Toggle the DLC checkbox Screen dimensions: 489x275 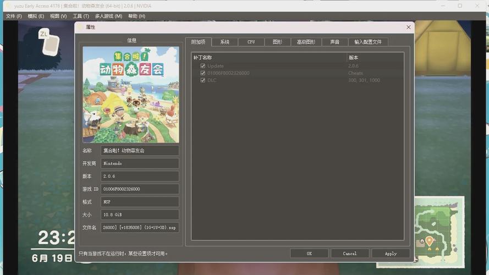coord(203,80)
